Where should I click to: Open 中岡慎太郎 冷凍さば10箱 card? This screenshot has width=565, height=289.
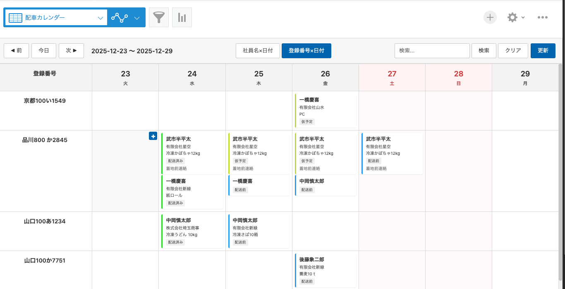[259, 231]
